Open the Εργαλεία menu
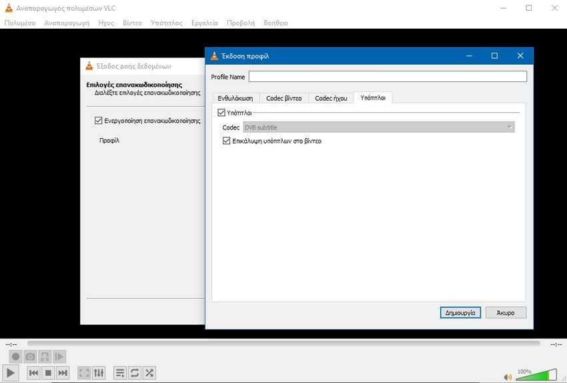Screen dimensions: 567x383 tap(205, 23)
